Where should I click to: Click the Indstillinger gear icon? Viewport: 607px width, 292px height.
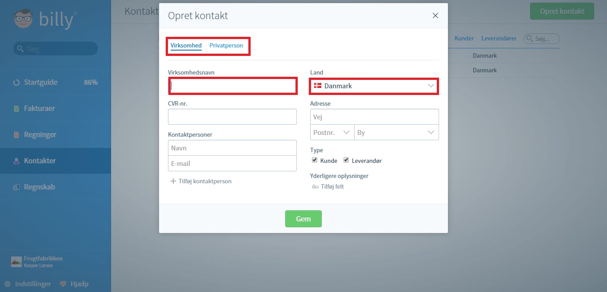(x=8, y=284)
